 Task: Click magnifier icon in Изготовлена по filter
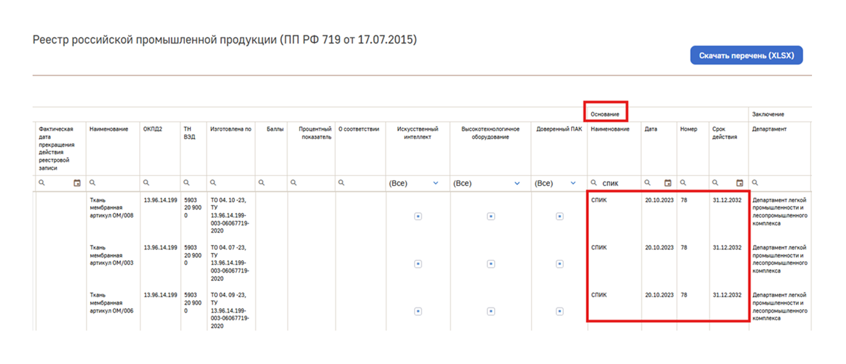[x=213, y=183]
